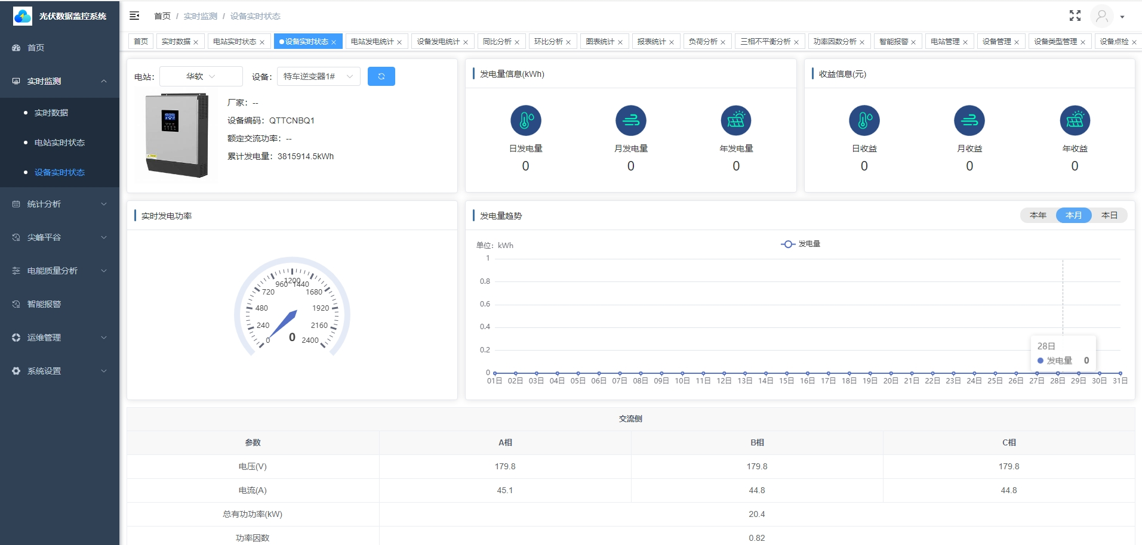Click the daily generation thermometer icon
The width and height of the screenshot is (1142, 545).
pos(525,120)
